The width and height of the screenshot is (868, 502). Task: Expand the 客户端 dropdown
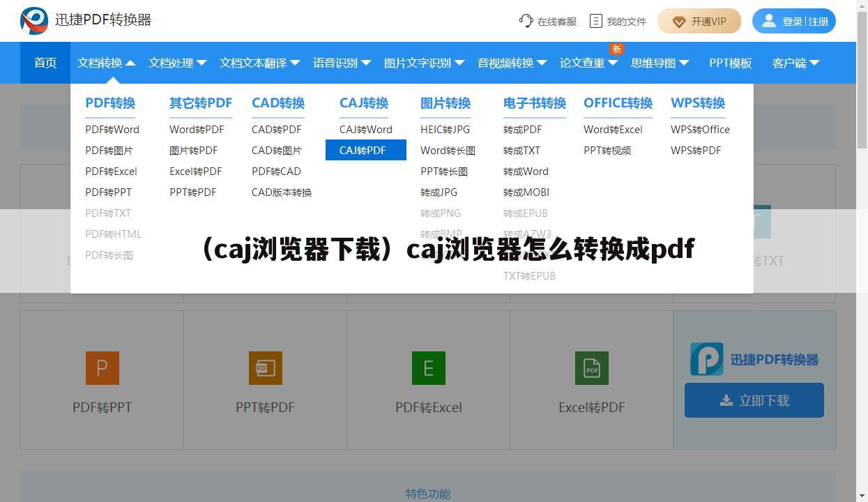tap(814, 63)
